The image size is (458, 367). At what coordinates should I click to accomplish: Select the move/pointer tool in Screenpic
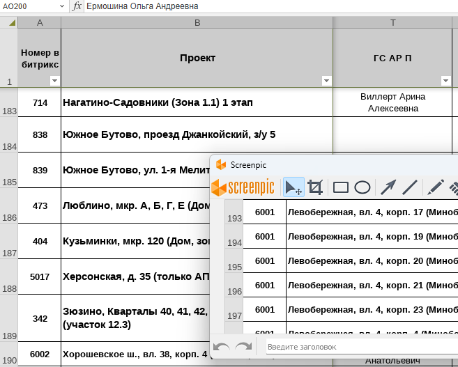pos(293,187)
